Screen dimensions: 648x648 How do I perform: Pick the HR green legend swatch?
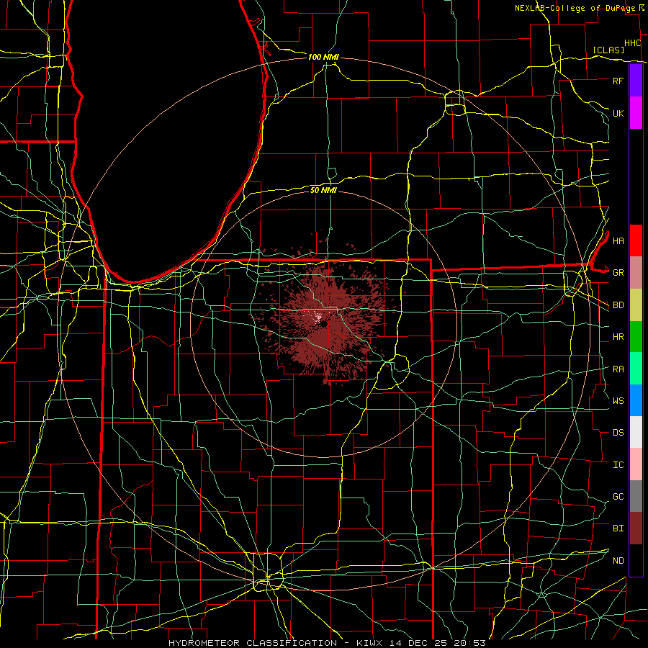636,337
